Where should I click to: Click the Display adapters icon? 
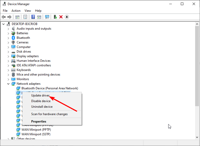(x=13, y=56)
